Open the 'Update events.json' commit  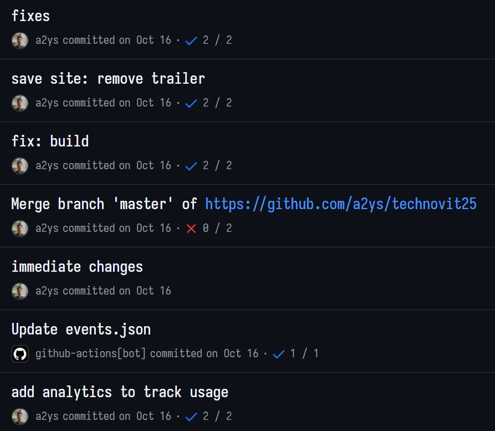click(x=81, y=329)
